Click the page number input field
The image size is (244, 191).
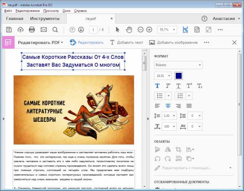[93, 30]
